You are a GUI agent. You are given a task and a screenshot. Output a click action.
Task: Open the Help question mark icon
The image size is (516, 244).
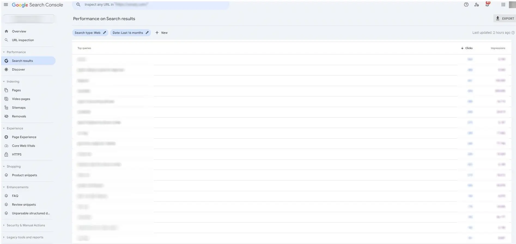(x=466, y=5)
